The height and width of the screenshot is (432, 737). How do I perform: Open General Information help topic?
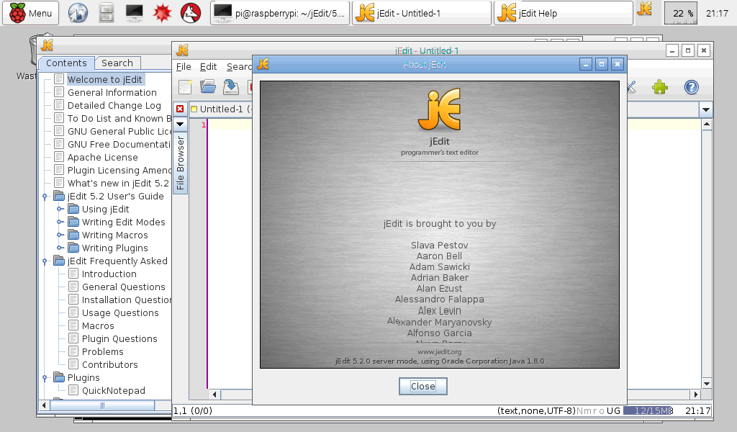(112, 93)
